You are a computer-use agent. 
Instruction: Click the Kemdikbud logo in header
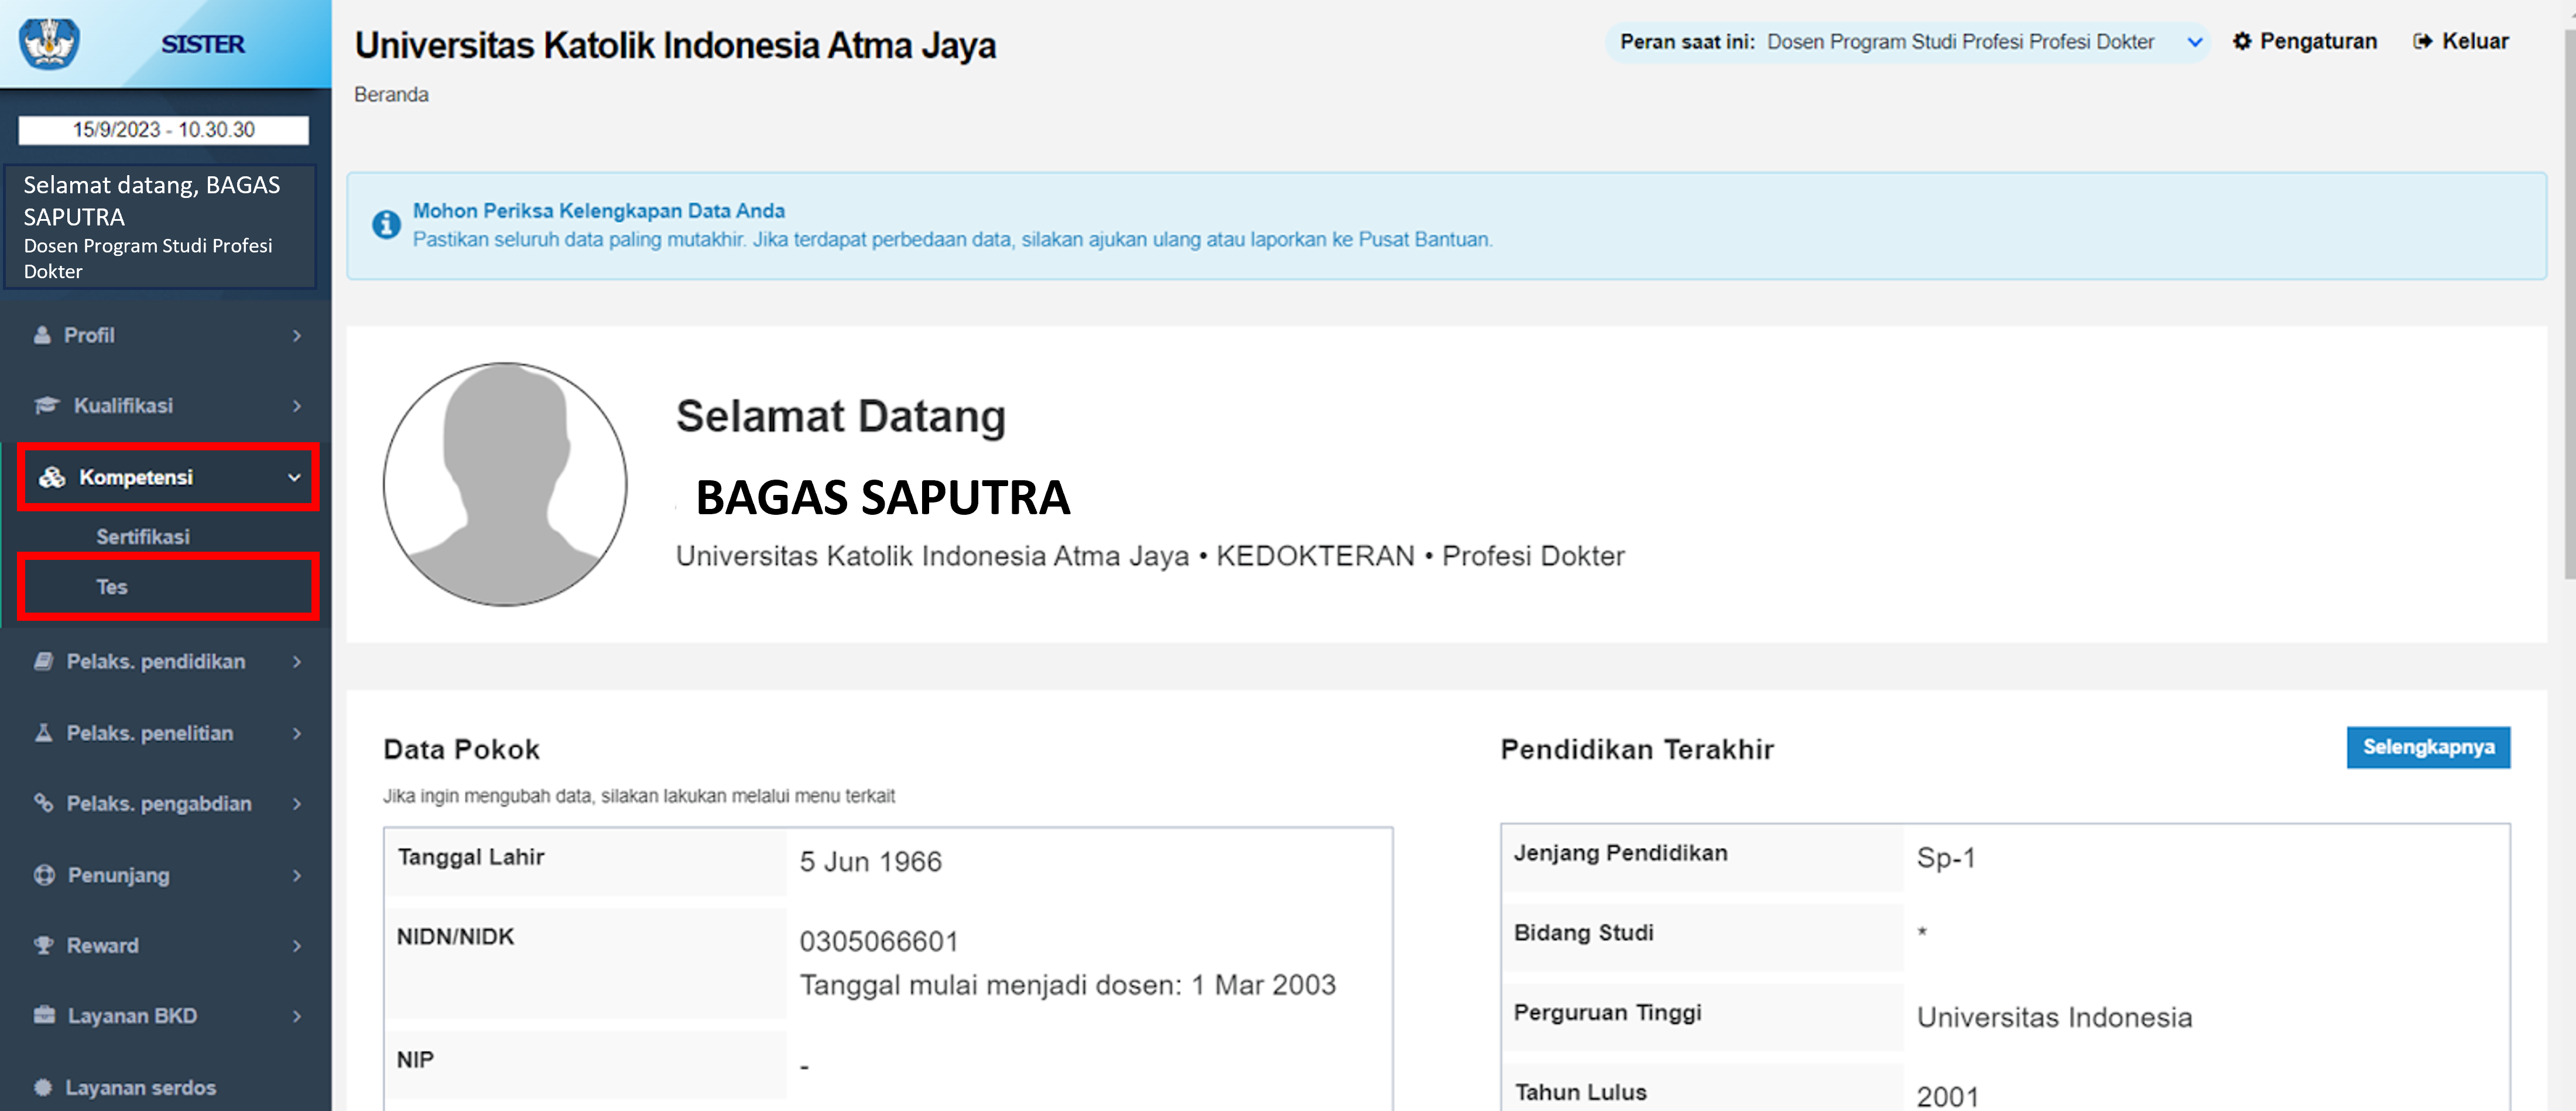[49, 43]
